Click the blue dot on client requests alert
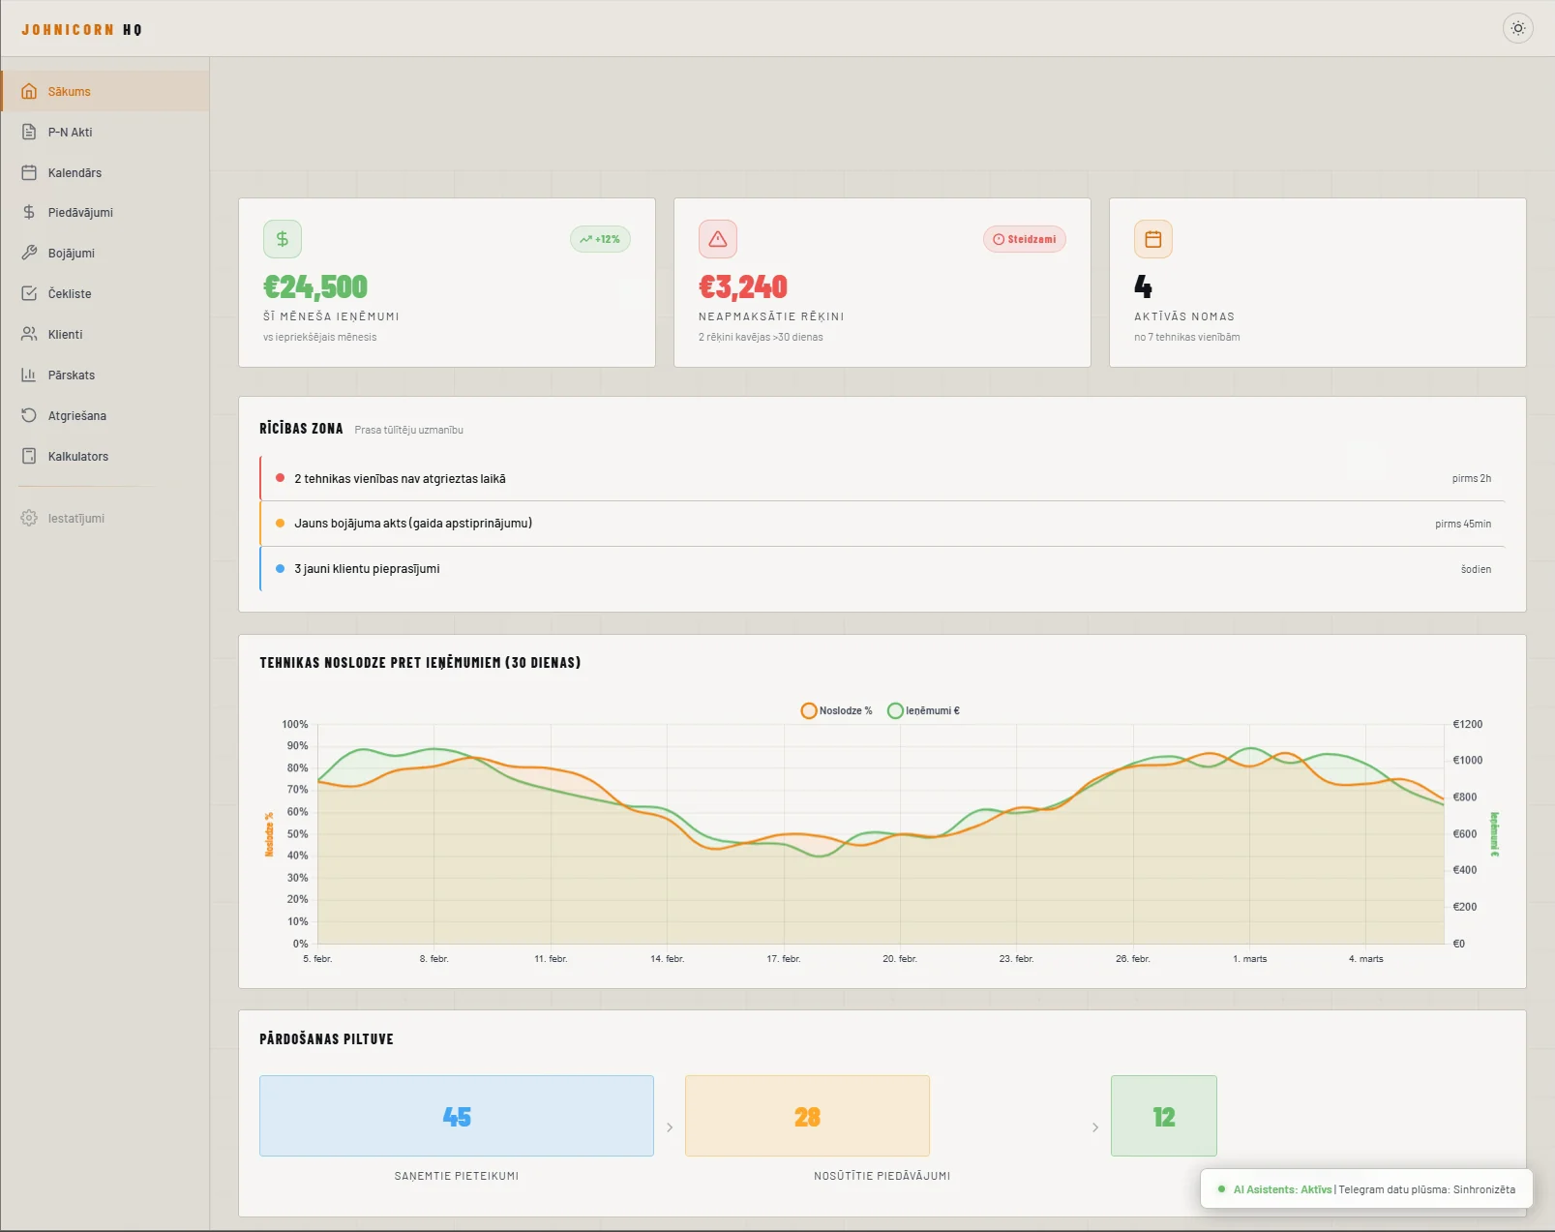This screenshot has height=1232, width=1555. point(280,569)
